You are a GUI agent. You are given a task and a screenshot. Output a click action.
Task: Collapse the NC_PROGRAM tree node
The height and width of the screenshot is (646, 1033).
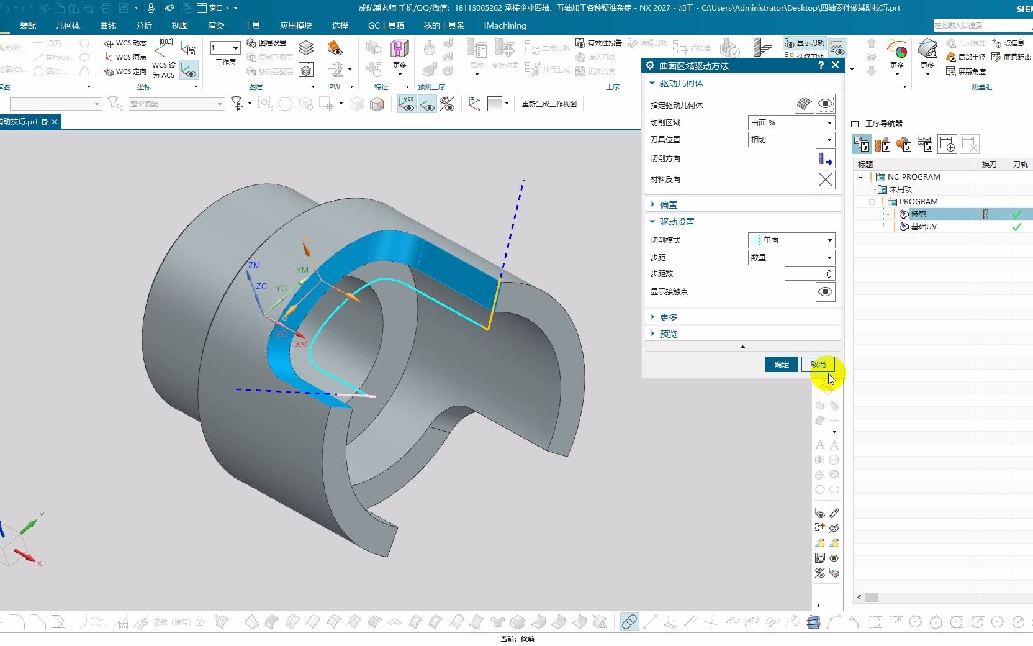pyautogui.click(x=860, y=177)
